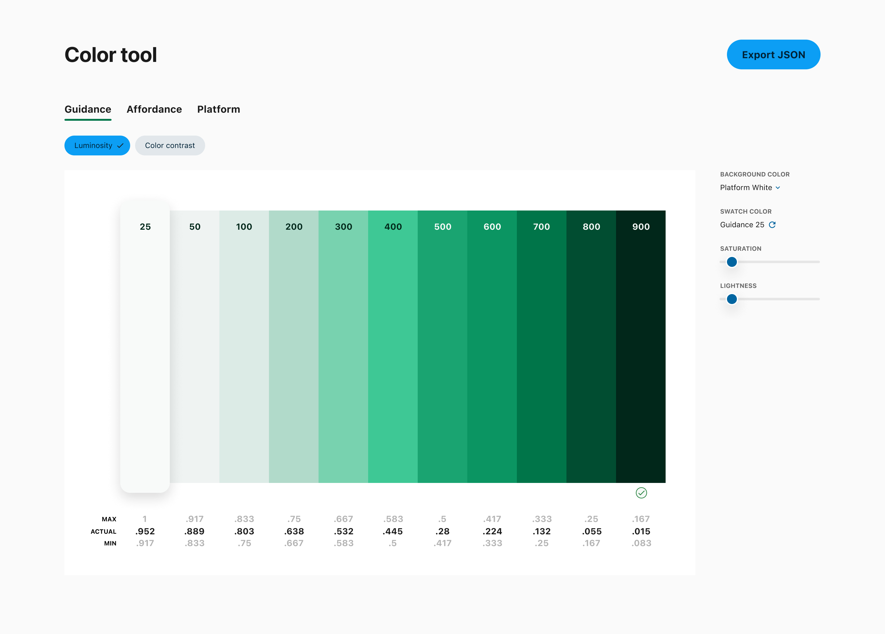Select the 400 color swatch
Screen dimensions: 885x634
(393, 347)
